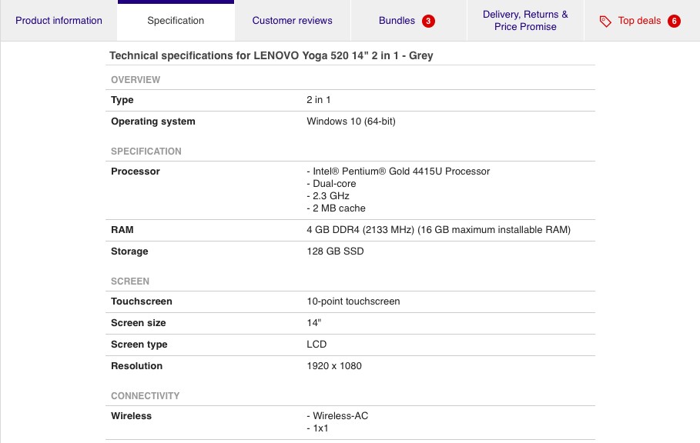Click the Screen type label
The width and height of the screenshot is (700, 443).
pyautogui.click(x=139, y=345)
